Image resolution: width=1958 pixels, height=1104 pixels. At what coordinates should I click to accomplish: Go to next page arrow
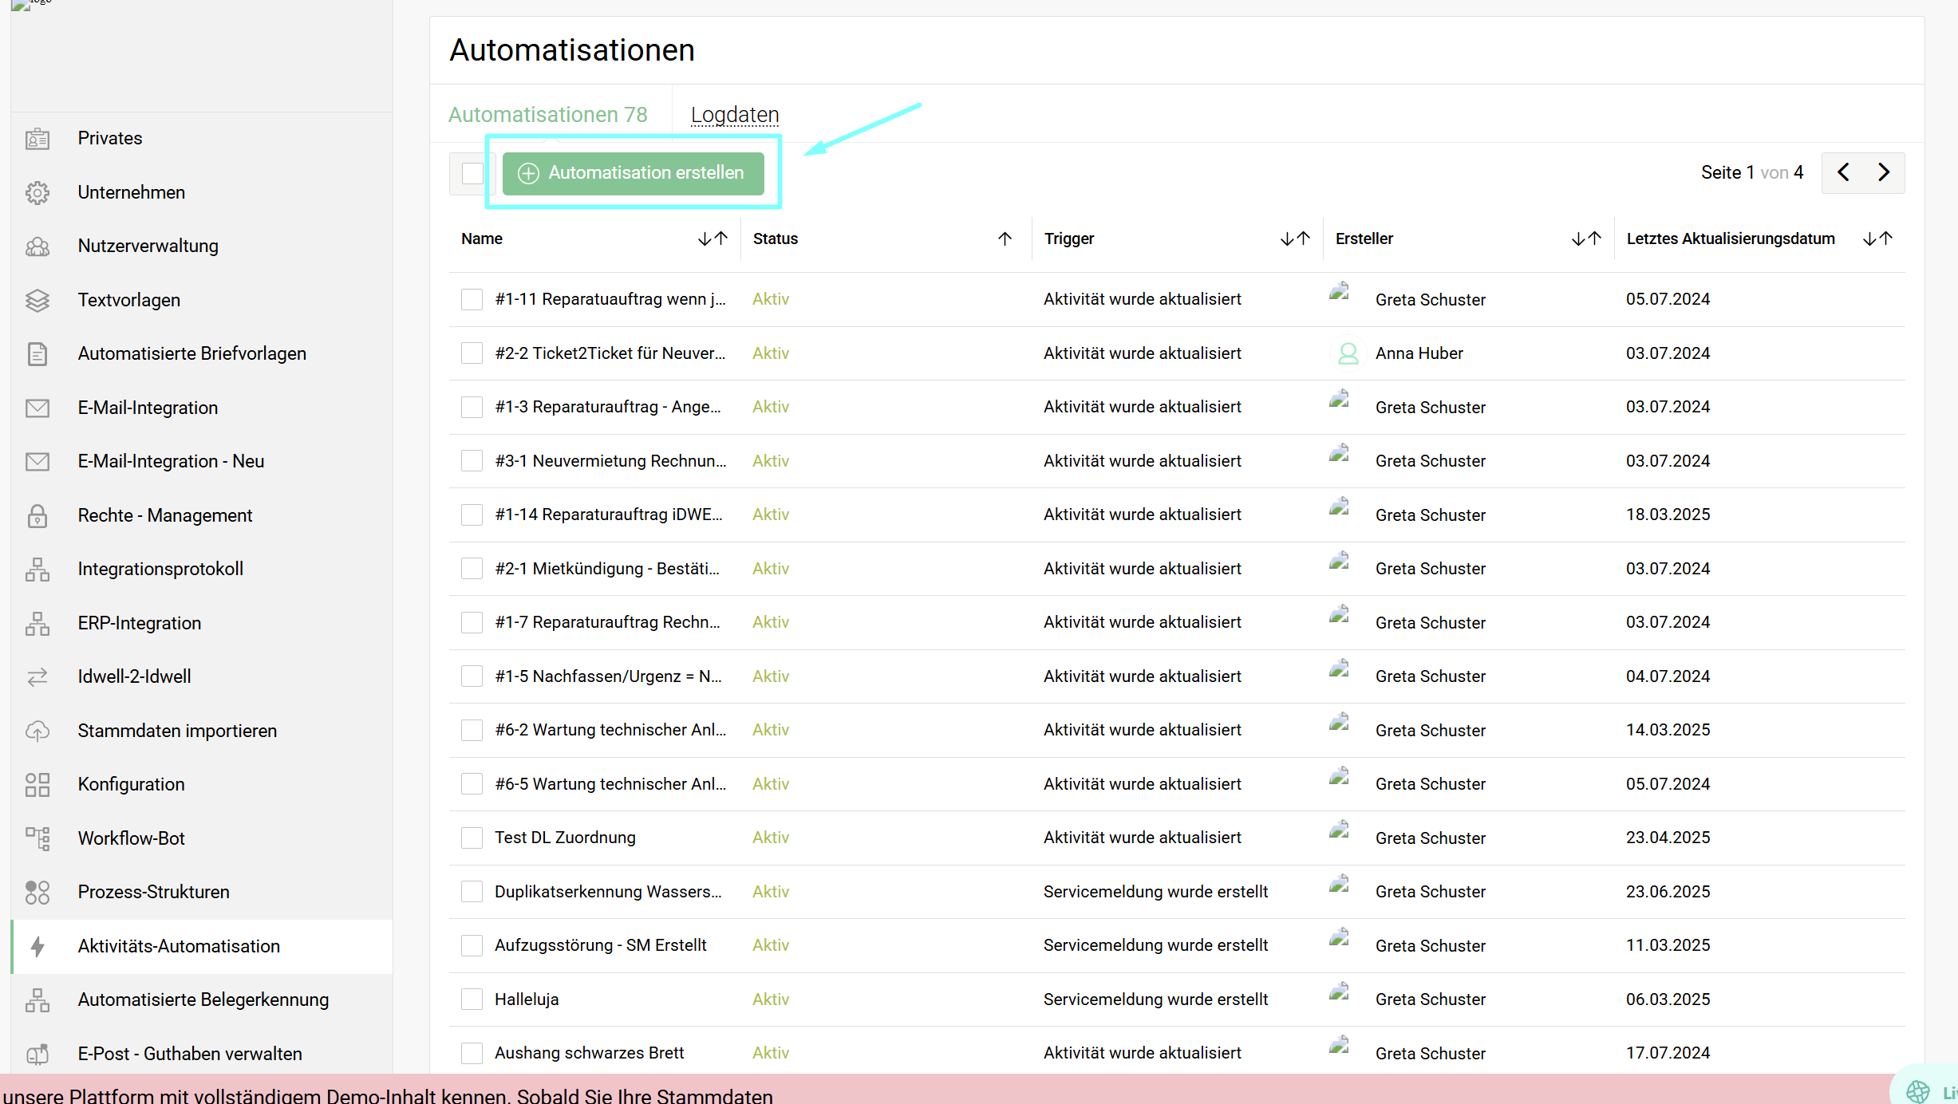(1884, 172)
